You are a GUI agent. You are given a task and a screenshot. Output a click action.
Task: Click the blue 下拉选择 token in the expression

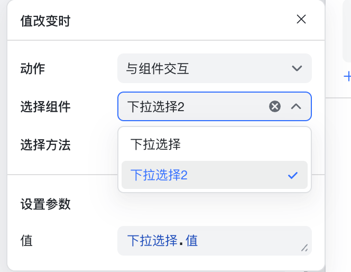tap(152, 241)
